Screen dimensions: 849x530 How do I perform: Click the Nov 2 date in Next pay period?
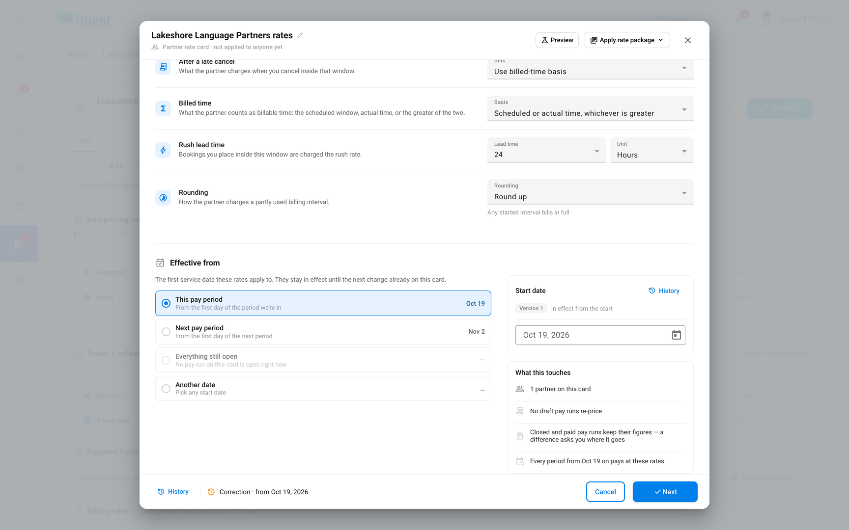point(477,332)
